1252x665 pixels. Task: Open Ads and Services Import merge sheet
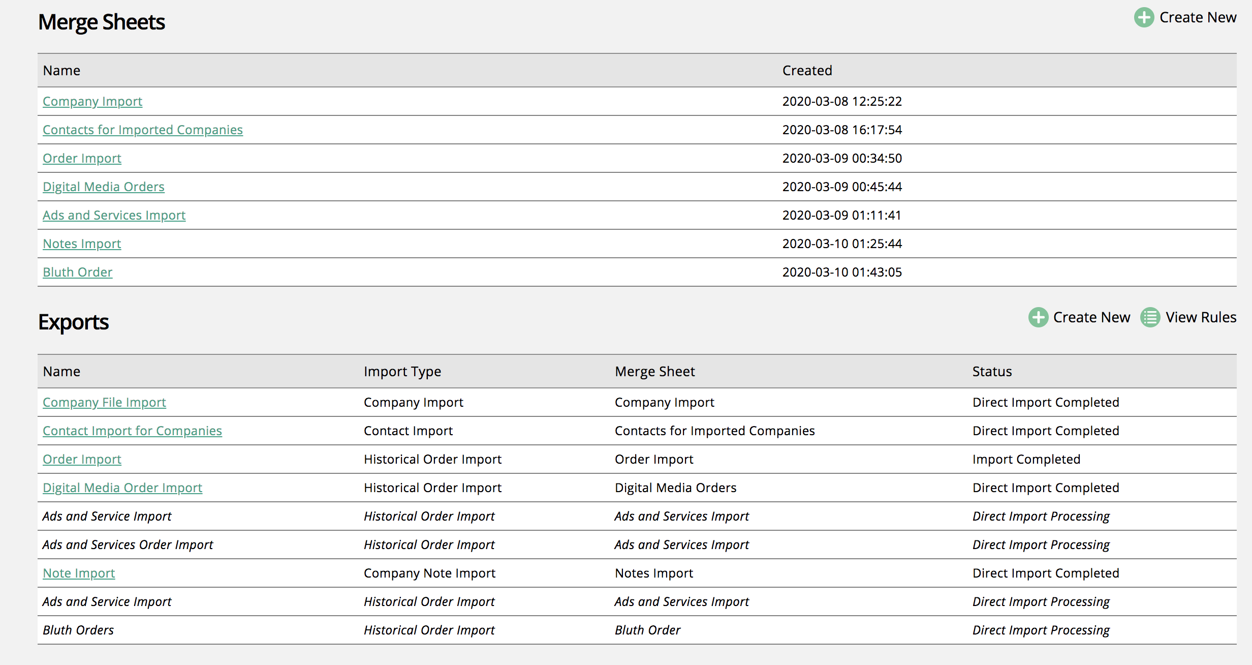coord(114,216)
